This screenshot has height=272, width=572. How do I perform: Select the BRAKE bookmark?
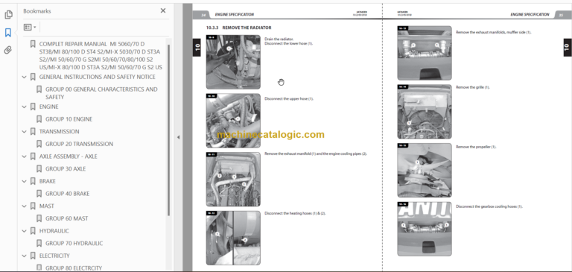tap(48, 181)
